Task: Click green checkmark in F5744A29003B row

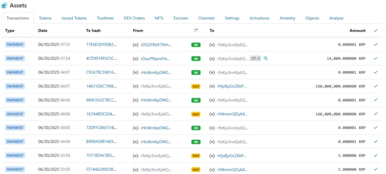Action: pyautogui.click(x=375, y=169)
